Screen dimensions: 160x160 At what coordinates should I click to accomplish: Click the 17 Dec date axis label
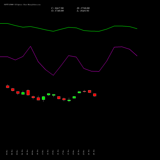[x=63, y=152]
